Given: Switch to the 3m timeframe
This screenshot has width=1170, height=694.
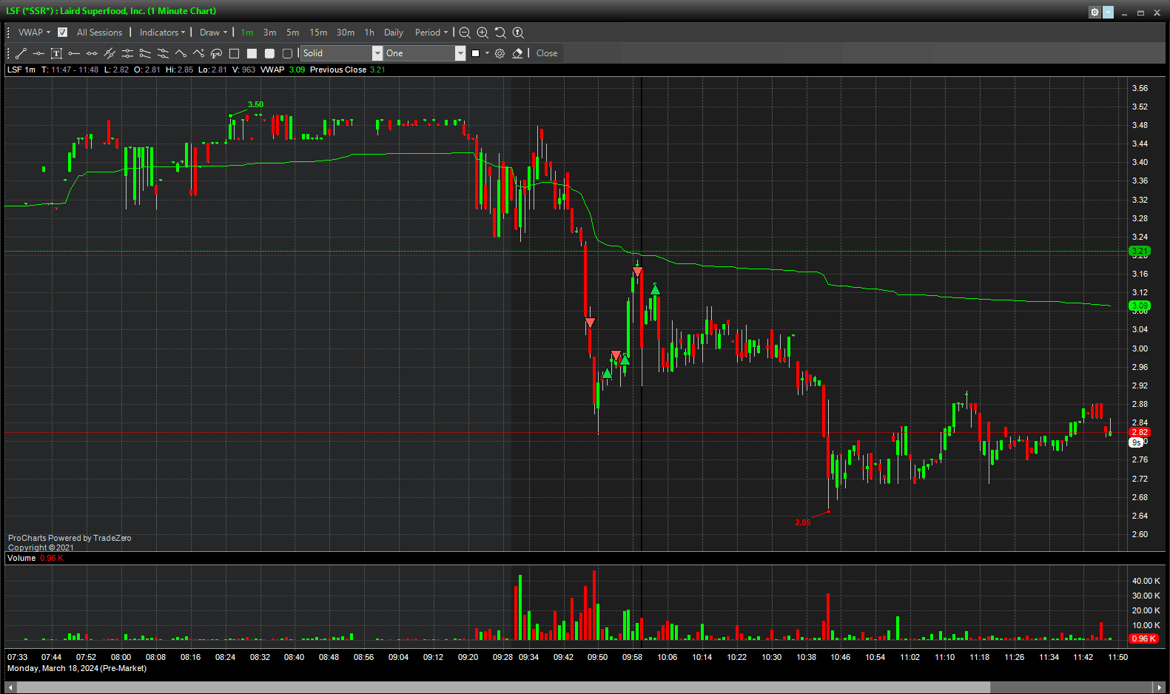Looking at the screenshot, I should click(x=270, y=33).
